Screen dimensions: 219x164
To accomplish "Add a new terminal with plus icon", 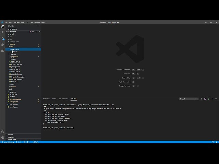I will pos(201,99).
